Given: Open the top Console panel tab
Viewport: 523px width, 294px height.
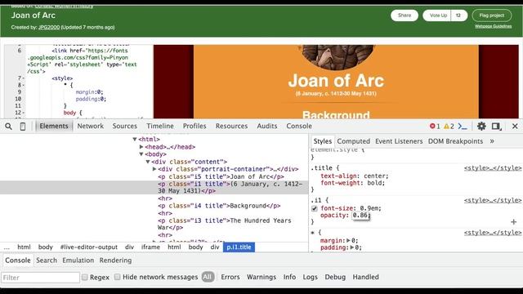Looking at the screenshot, I should coord(299,126).
